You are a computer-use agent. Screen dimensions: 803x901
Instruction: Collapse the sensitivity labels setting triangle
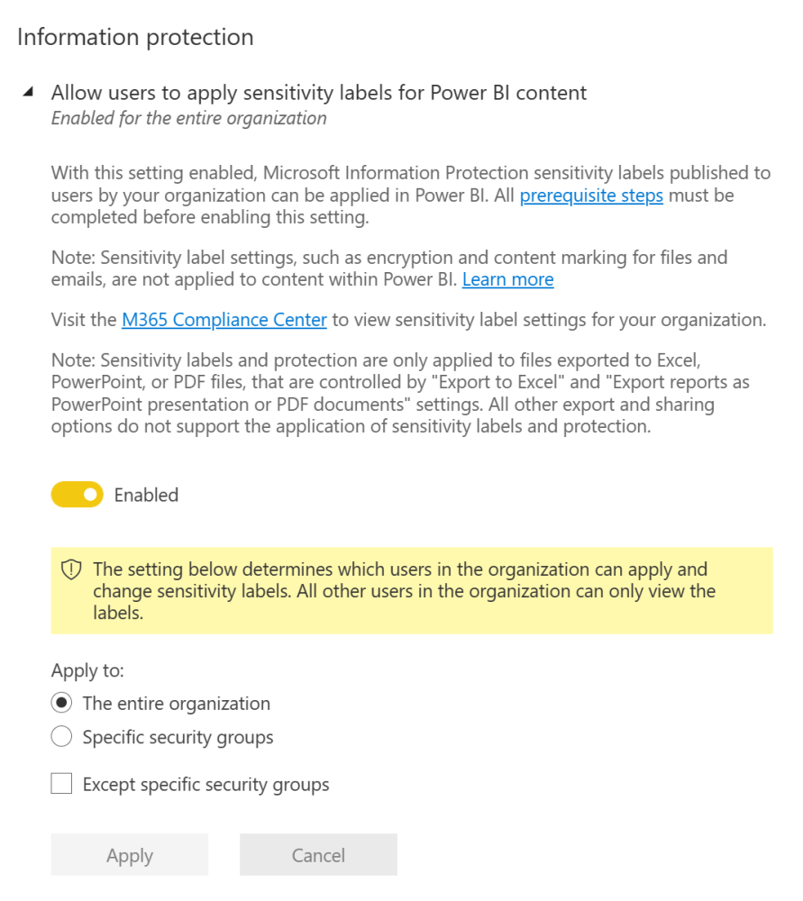(x=29, y=92)
